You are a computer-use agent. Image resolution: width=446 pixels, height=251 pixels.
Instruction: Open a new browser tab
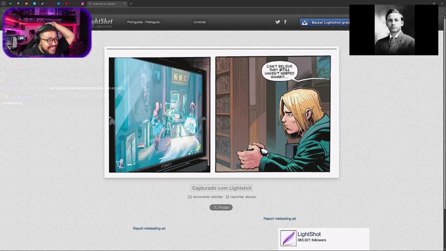[131, 3]
